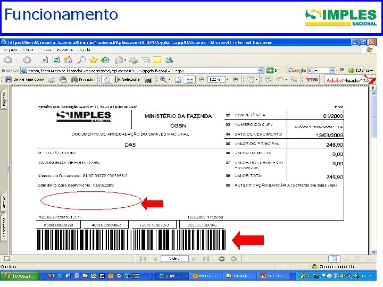
Task: Open the Comentários side tab
Action: tap(4, 227)
